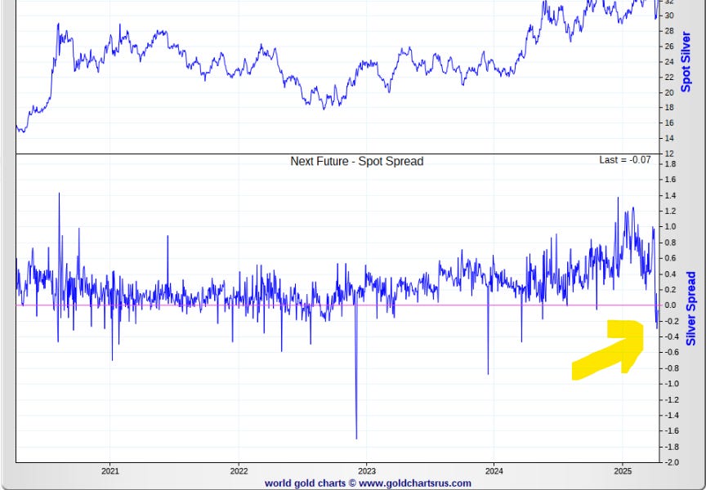Click the 2021 x-axis year label
This screenshot has height=490, width=706.
[x=109, y=471]
